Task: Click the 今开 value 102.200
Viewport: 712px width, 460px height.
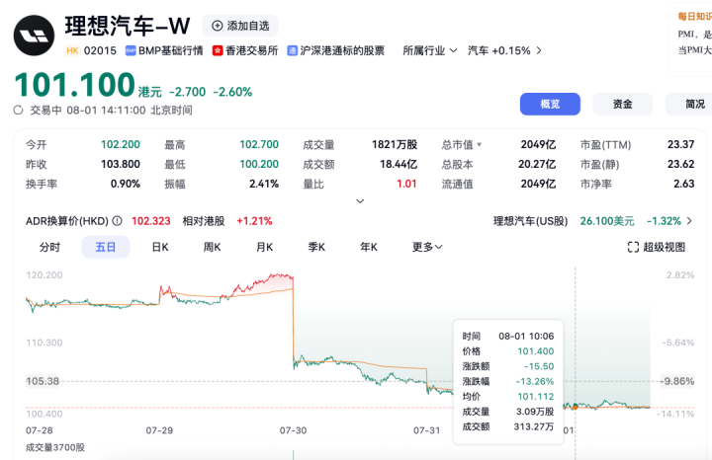Action: click(x=121, y=144)
